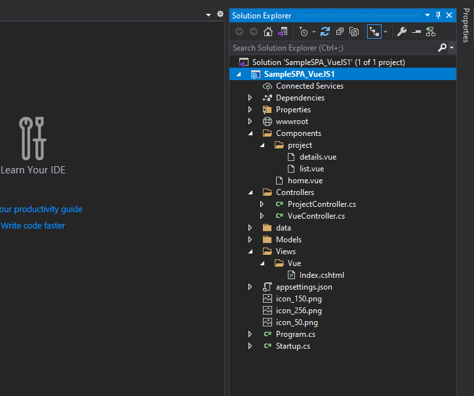
Task: Click the Preview Selected Items icon
Action: click(416, 32)
